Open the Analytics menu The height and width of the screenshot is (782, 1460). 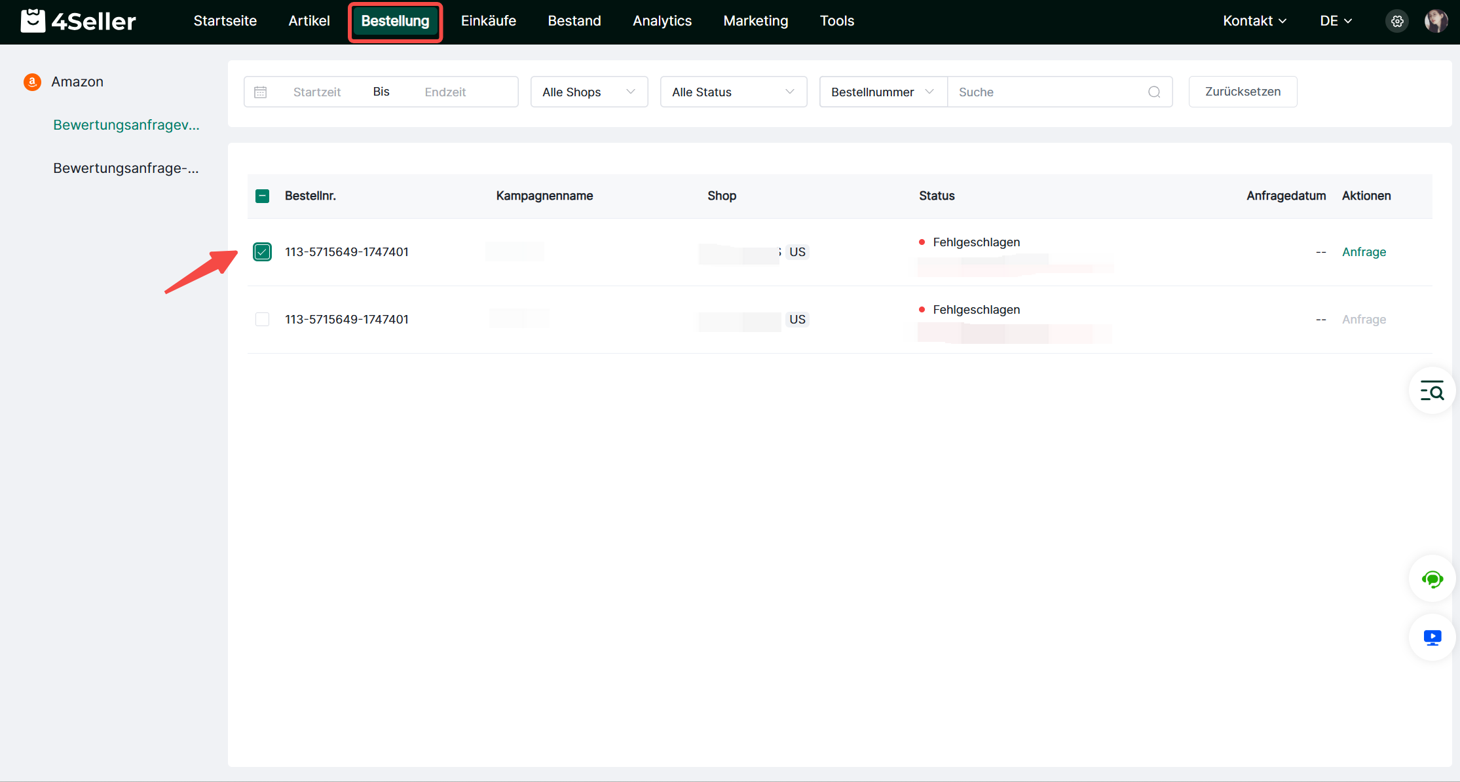tap(662, 21)
